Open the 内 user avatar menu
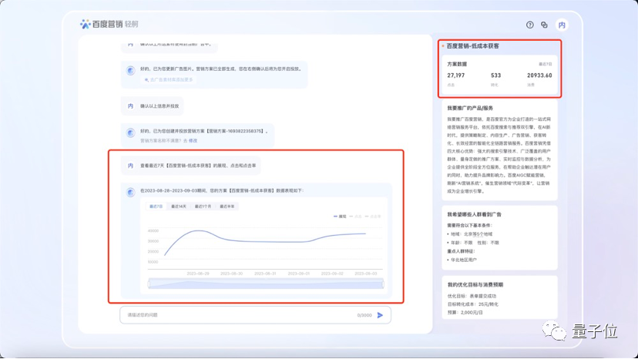 tap(562, 25)
